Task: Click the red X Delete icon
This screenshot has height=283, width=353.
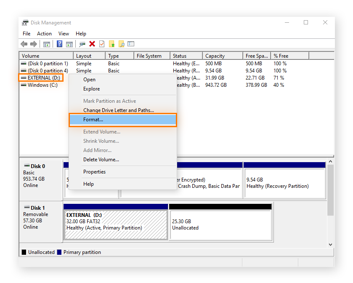Action: coord(92,44)
